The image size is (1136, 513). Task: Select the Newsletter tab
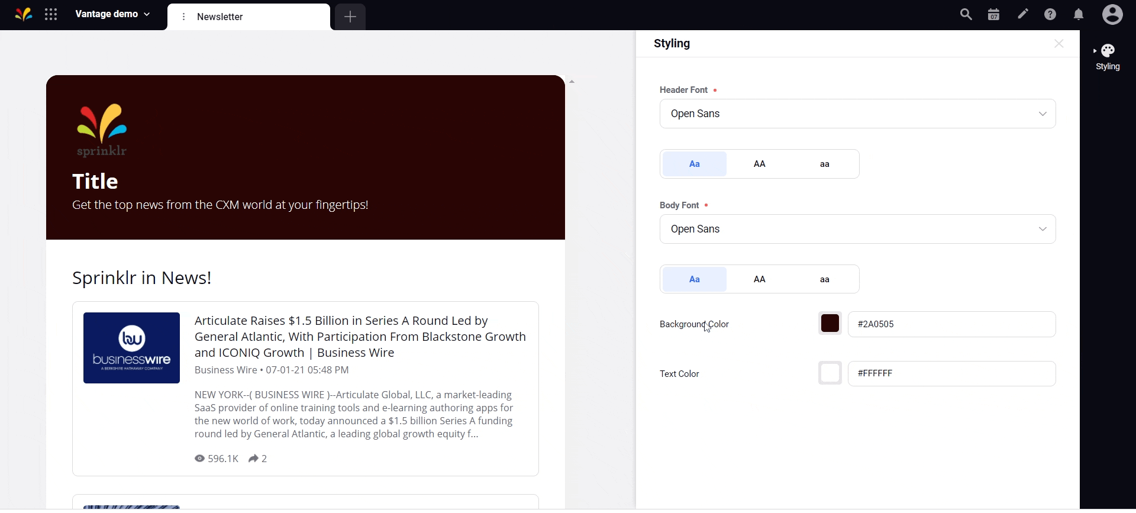click(x=249, y=17)
